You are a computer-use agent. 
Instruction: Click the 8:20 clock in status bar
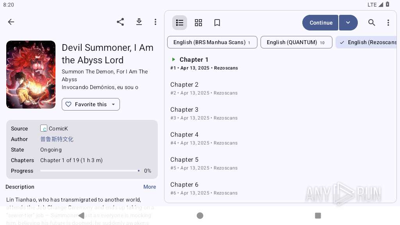pos(9,5)
